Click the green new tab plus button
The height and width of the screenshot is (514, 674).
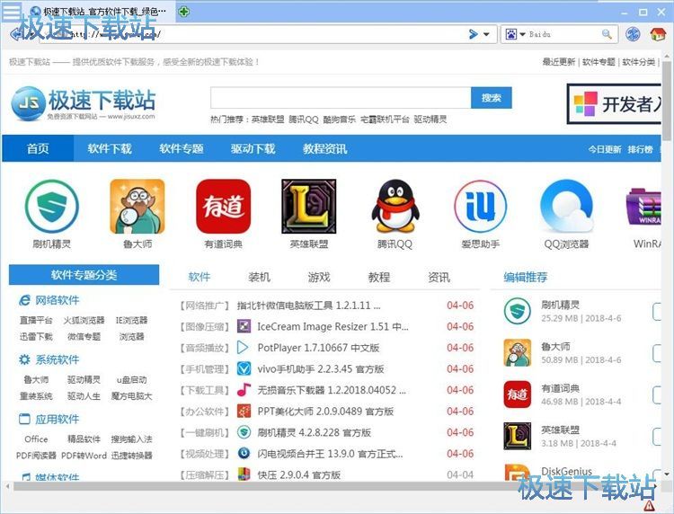point(183,12)
